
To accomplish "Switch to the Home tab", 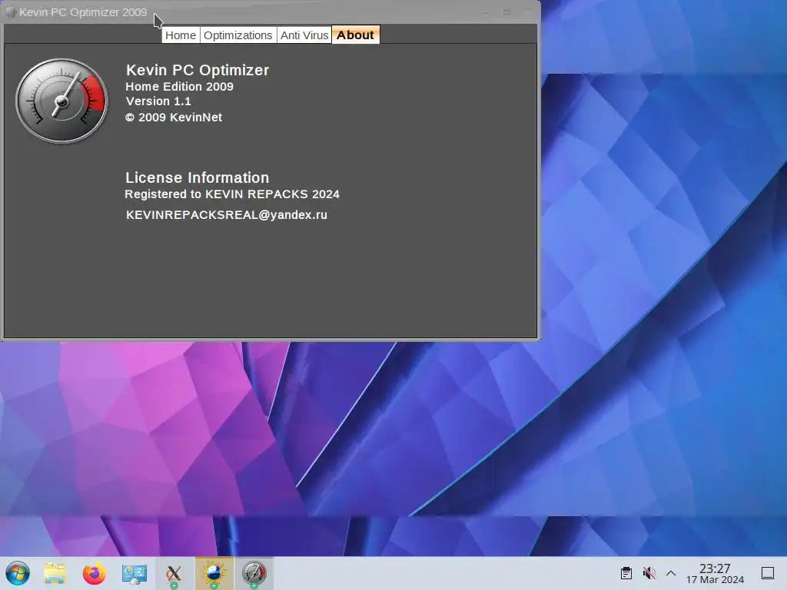I will 181,35.
